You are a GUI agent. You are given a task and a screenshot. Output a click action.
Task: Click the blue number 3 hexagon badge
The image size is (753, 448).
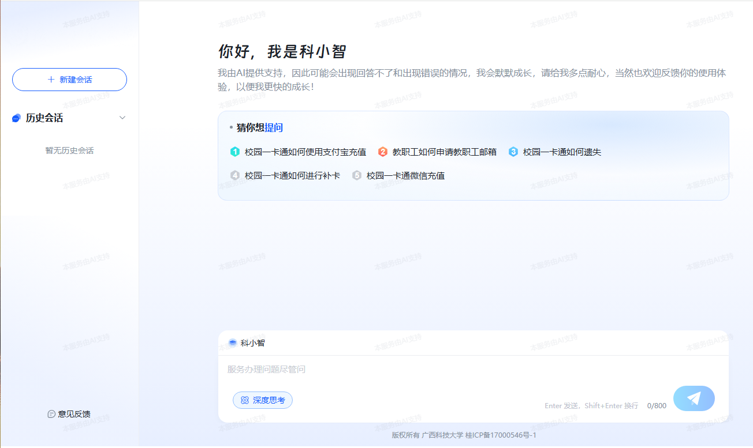pyautogui.click(x=513, y=152)
